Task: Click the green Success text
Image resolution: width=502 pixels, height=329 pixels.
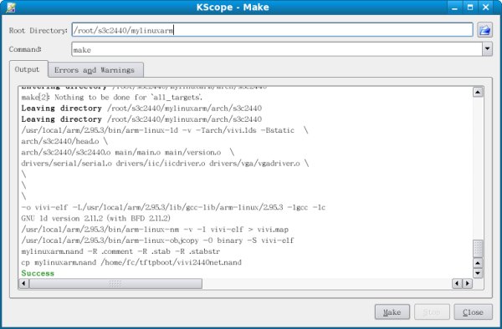Action: click(38, 273)
